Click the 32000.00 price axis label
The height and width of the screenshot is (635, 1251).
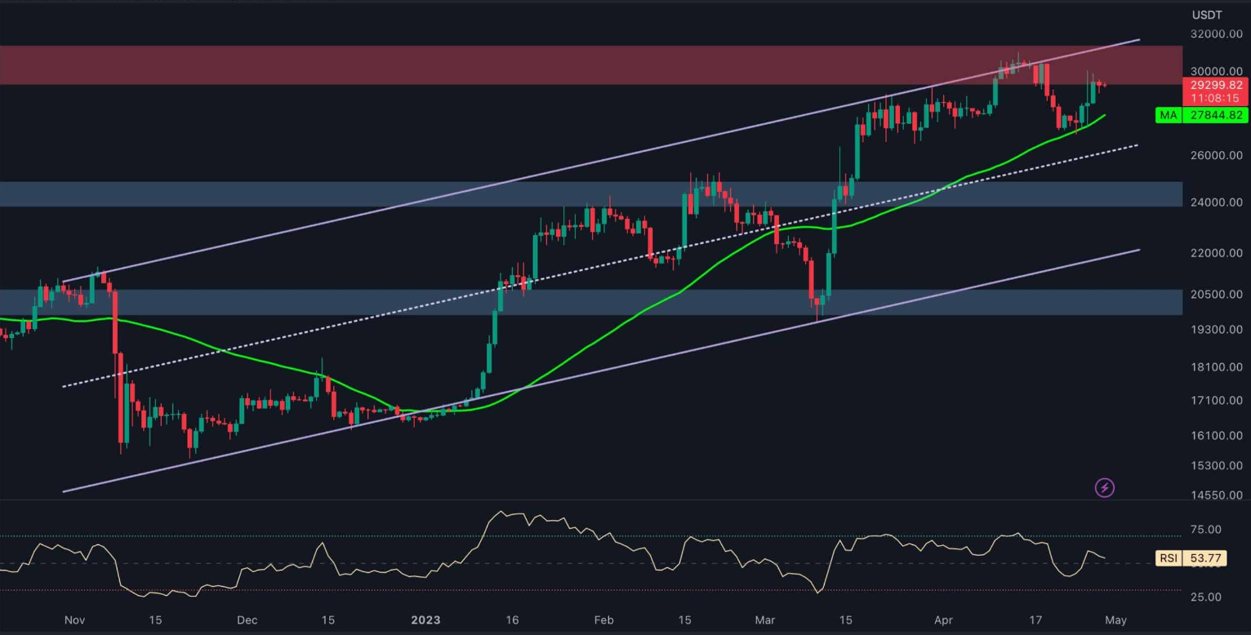pos(1216,34)
